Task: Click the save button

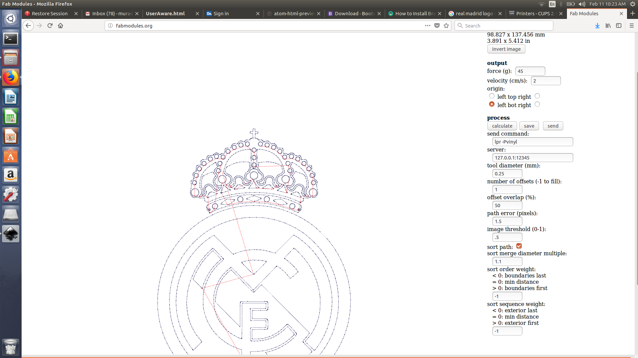Action: click(x=529, y=126)
